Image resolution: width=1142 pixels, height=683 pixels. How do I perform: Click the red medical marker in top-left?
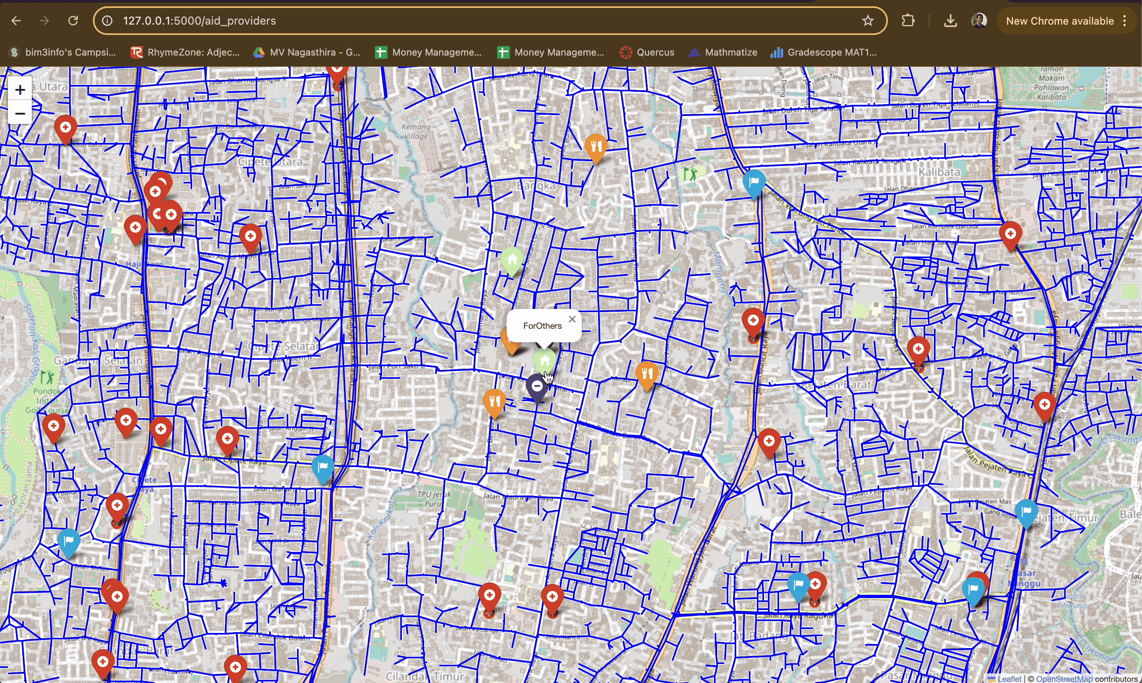click(66, 128)
